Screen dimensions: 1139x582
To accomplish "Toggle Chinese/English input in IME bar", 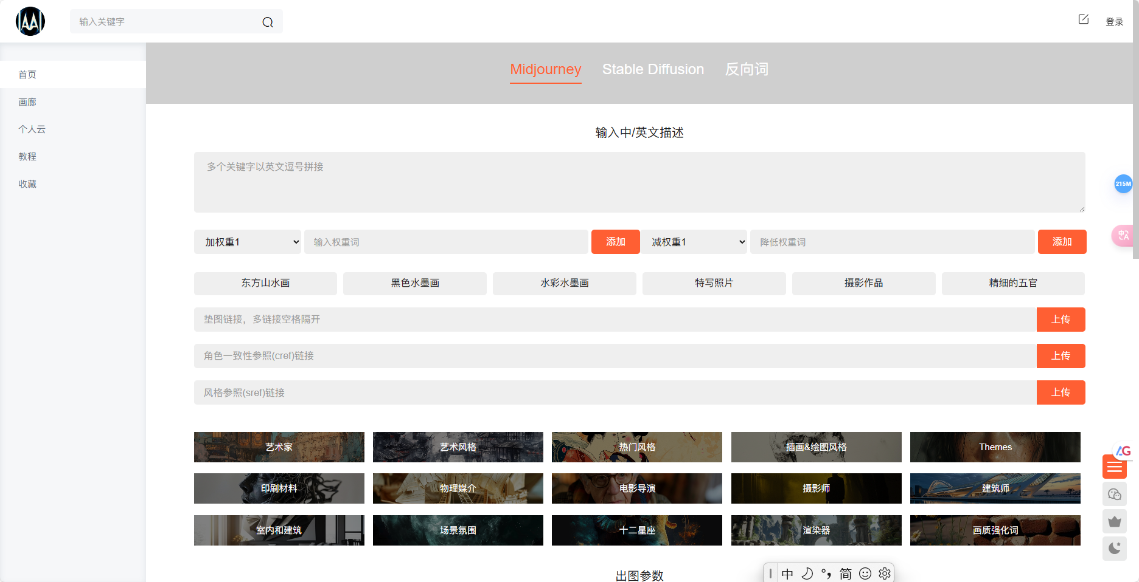I will [788, 573].
